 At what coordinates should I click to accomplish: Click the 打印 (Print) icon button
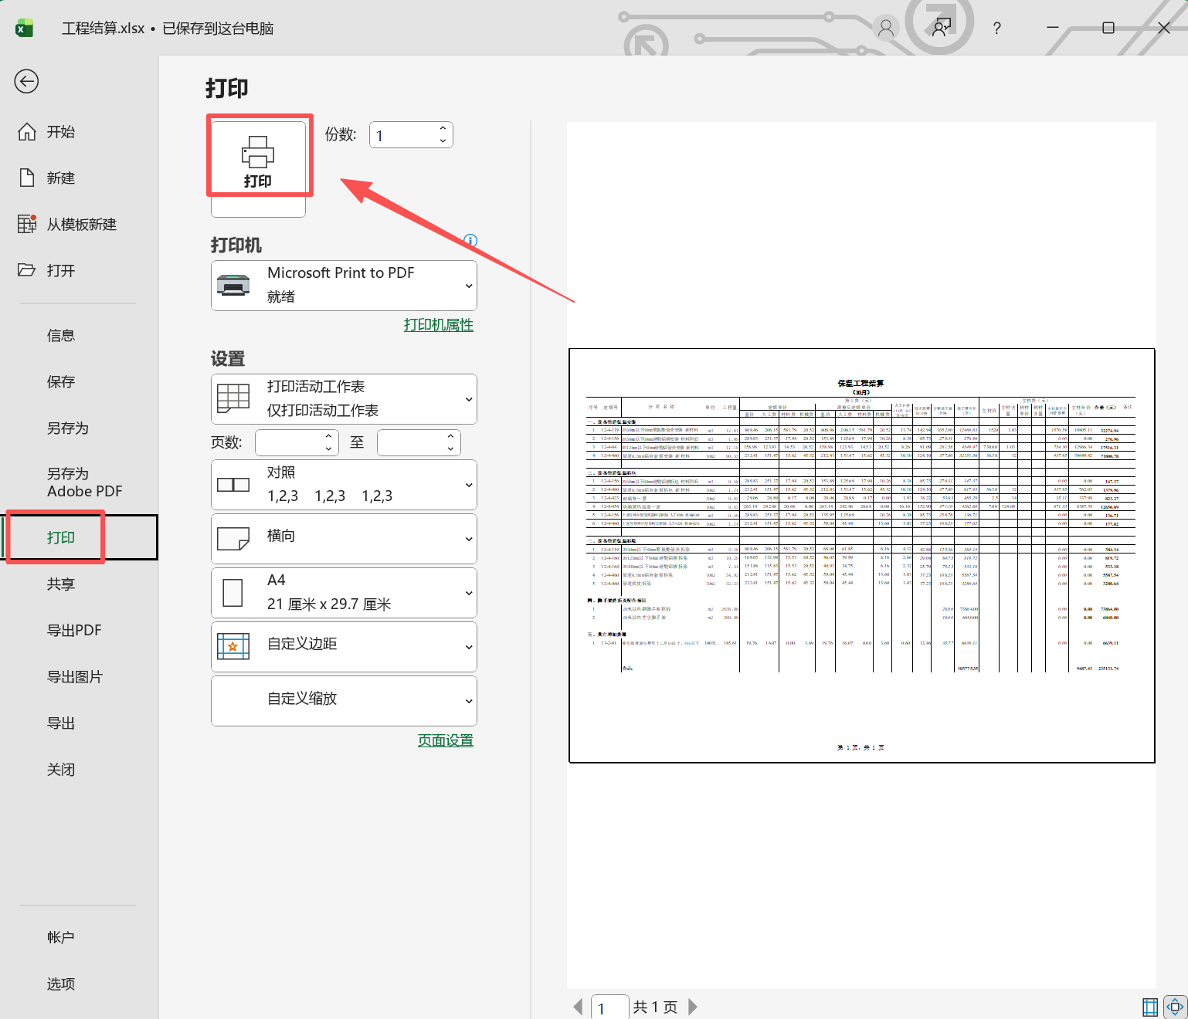259,157
